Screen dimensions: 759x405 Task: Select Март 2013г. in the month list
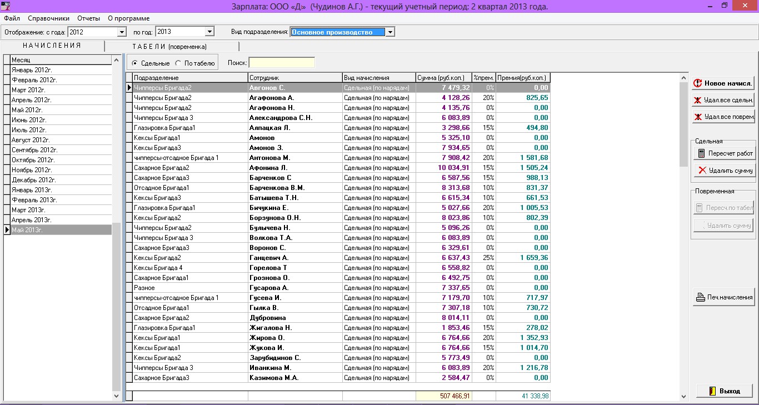point(61,210)
